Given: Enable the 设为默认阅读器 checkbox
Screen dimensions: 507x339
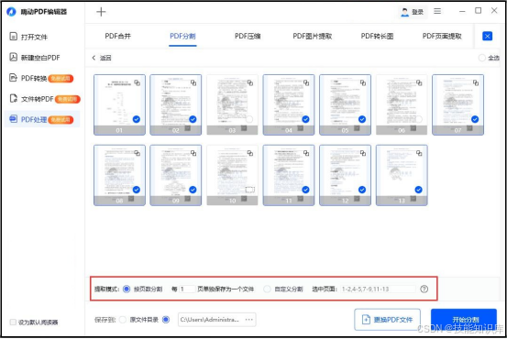Looking at the screenshot, I should 13,322.
